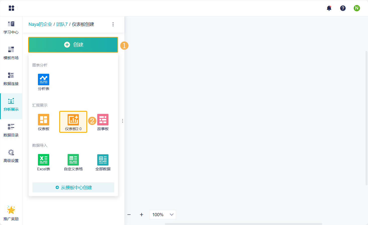Click the panel resize handle dots
This screenshot has width=368, height=225.
[x=123, y=121]
